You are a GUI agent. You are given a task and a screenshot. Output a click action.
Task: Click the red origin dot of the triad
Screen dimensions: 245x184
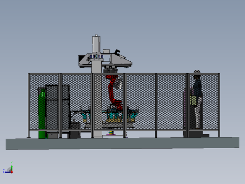[x=12, y=172]
